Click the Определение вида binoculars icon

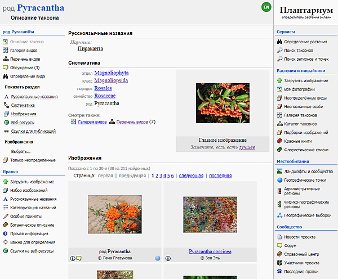(x=5, y=76)
